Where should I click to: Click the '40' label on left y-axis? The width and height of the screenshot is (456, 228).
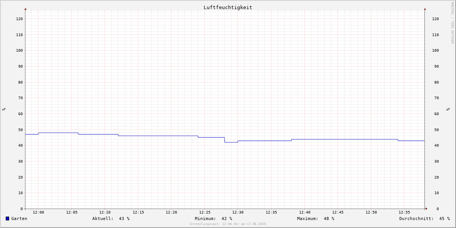(21, 145)
